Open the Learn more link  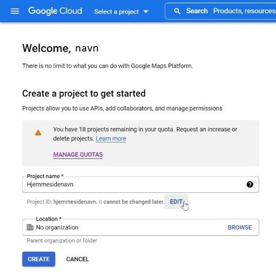tap(111, 139)
